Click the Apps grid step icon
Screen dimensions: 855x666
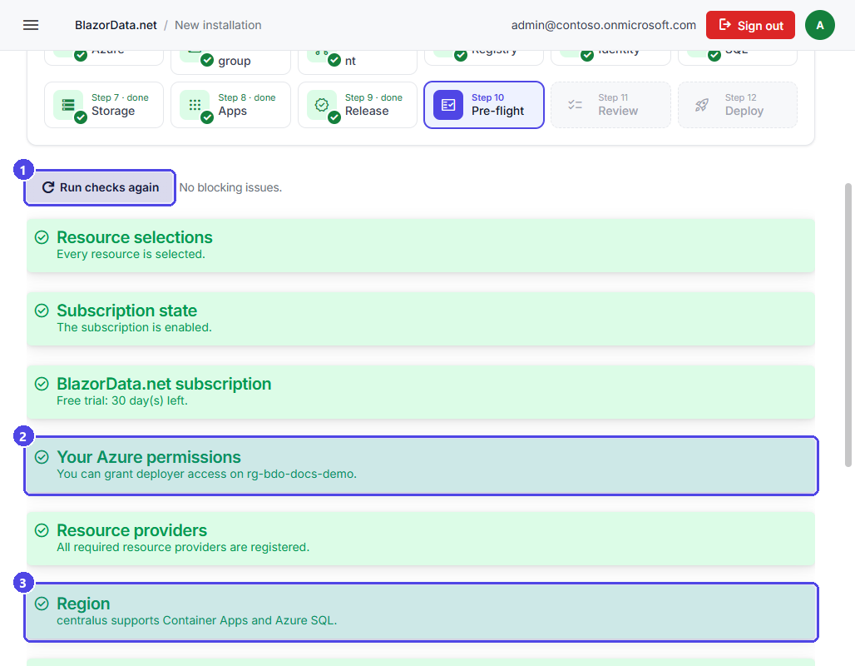pyautogui.click(x=195, y=105)
